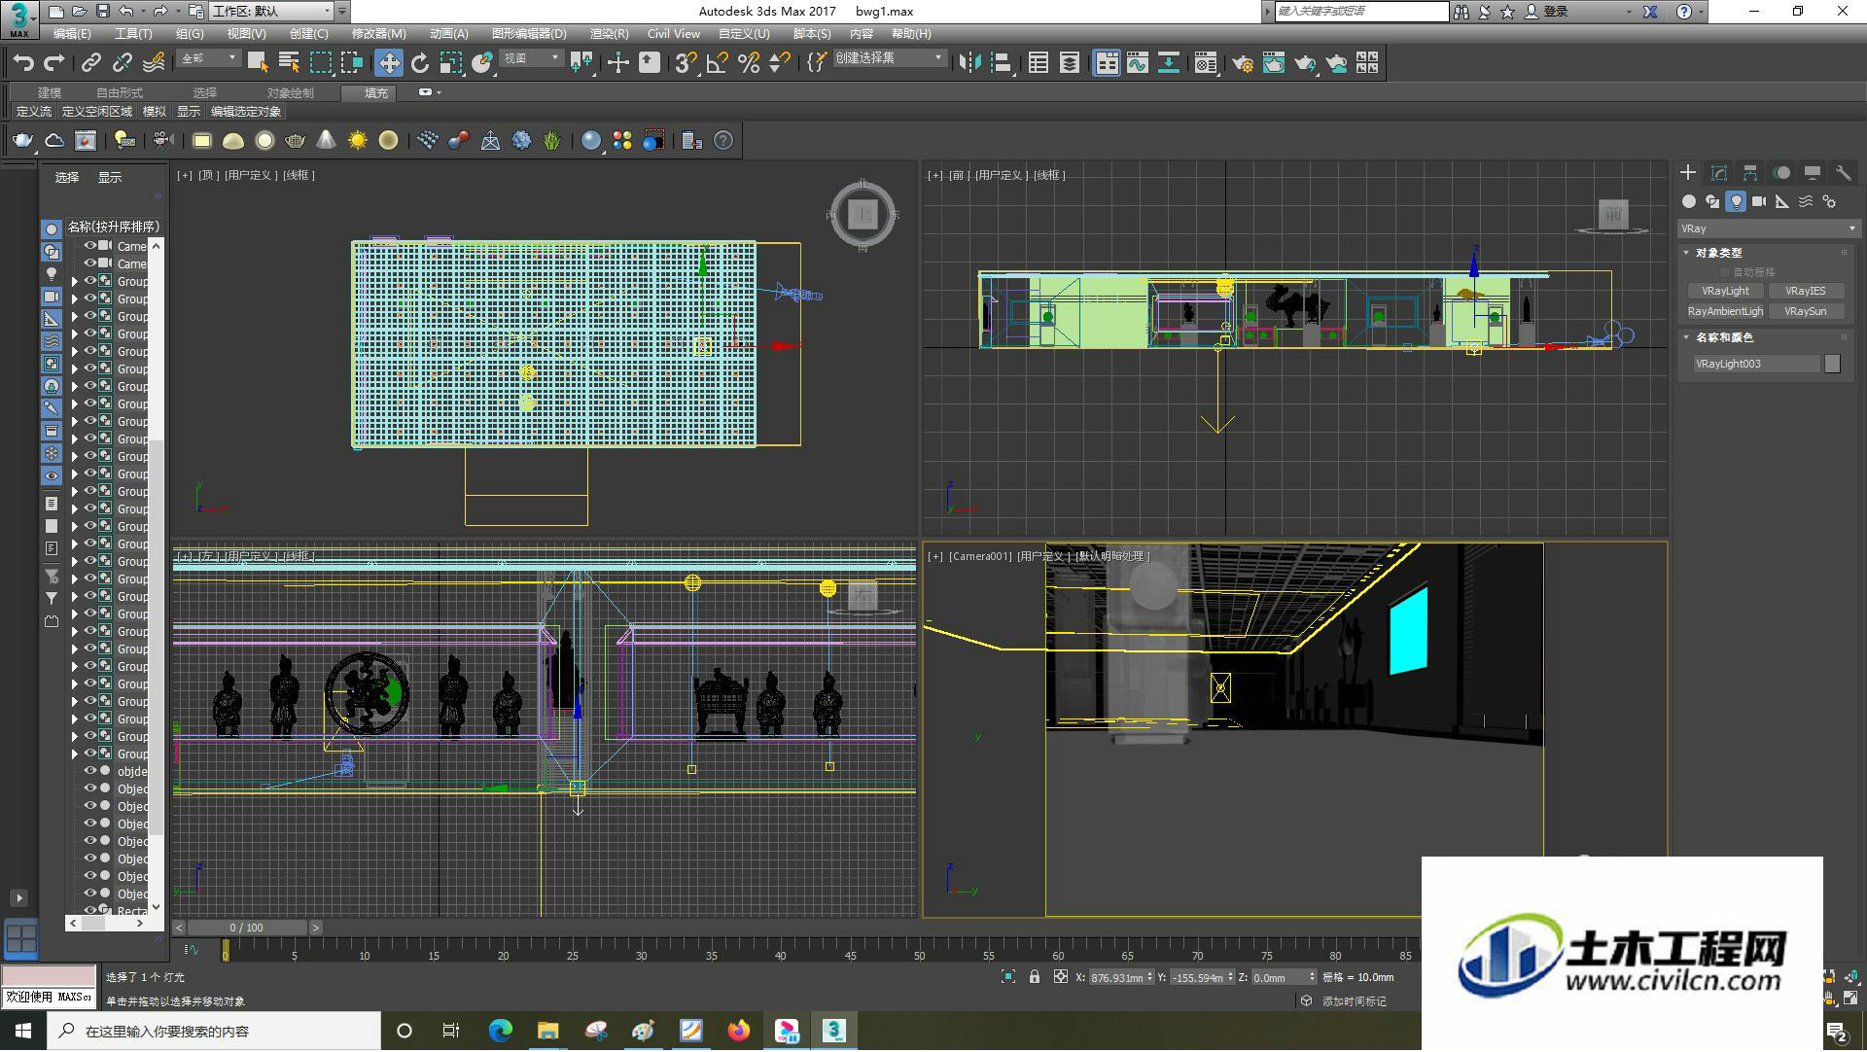Viewport: 1867px width, 1052px height.
Task: Open the Schematic View
Action: coord(1169,63)
